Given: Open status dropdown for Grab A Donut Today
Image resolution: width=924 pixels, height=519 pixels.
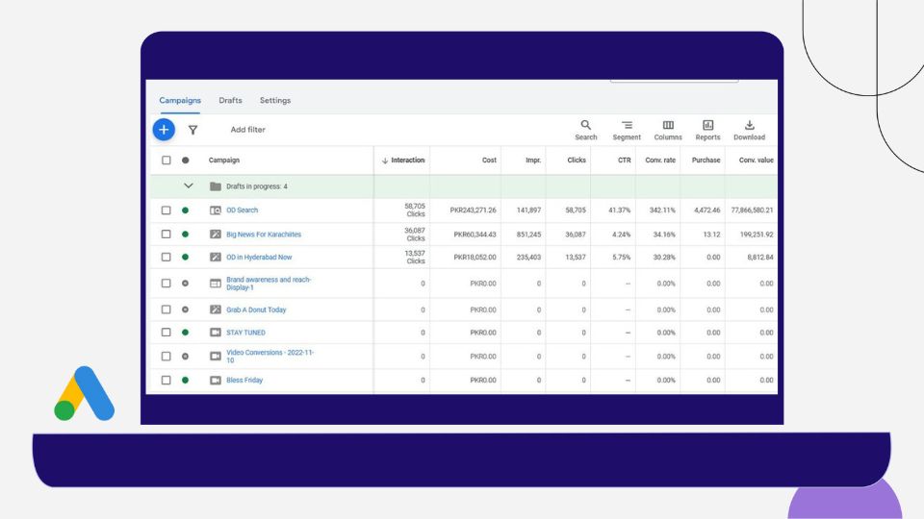Looking at the screenshot, I should (x=185, y=310).
